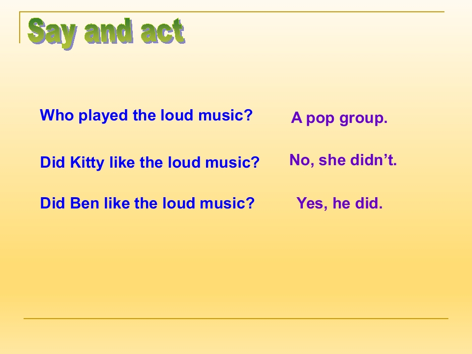Click the word 'played' in first question
The width and height of the screenshot is (472, 354).
[103, 116]
